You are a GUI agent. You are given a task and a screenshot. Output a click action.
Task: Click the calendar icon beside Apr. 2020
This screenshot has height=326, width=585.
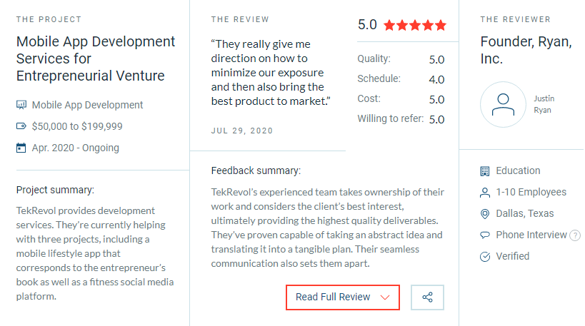(x=21, y=148)
